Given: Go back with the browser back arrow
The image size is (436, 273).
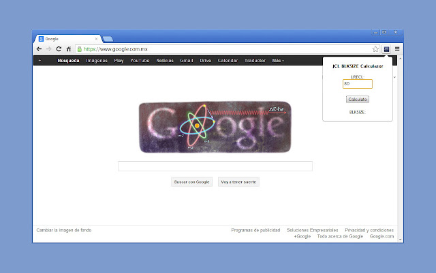Looking at the screenshot, I should [39, 49].
